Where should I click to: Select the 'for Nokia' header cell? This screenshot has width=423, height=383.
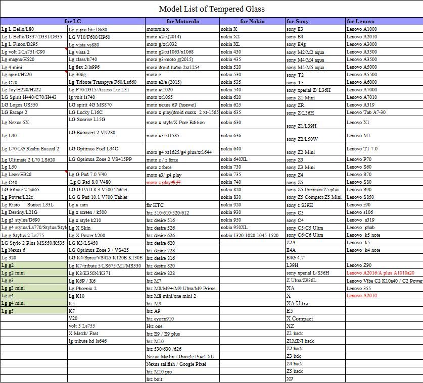(252, 21)
